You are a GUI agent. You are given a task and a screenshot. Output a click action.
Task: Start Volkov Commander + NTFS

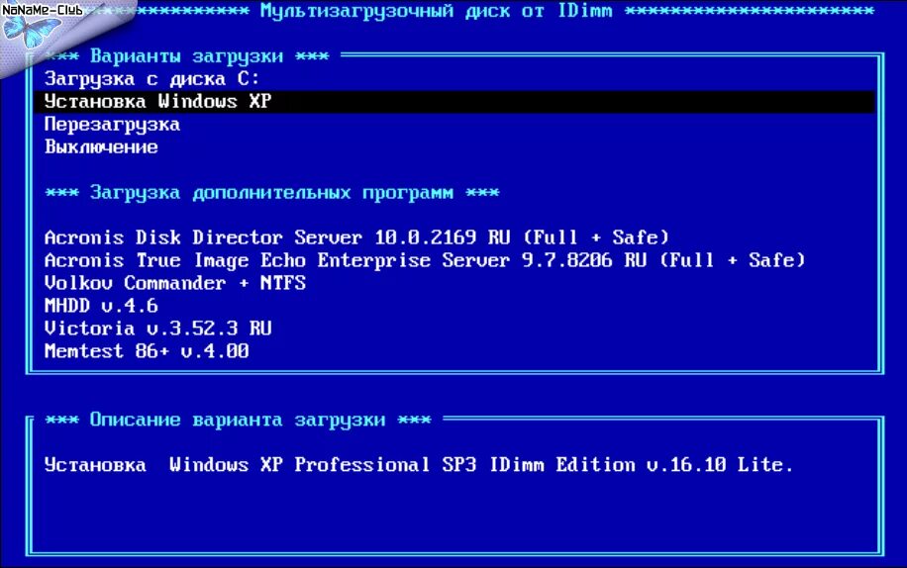click(175, 283)
